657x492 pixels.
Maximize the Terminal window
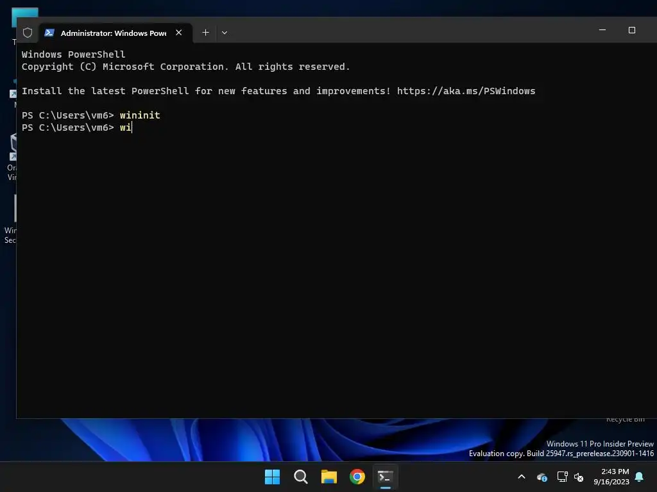click(x=632, y=30)
